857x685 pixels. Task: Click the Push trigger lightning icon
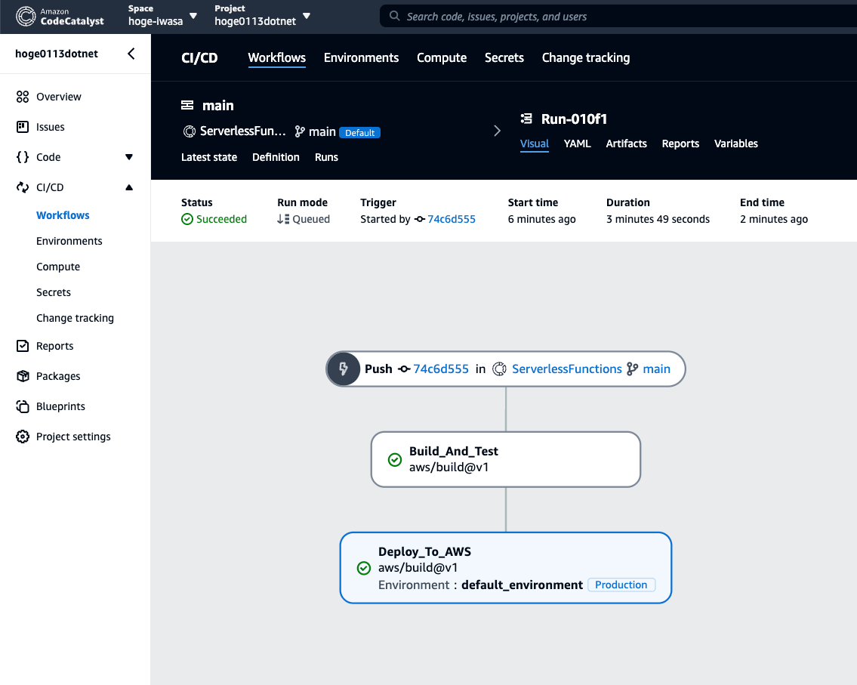coord(344,369)
